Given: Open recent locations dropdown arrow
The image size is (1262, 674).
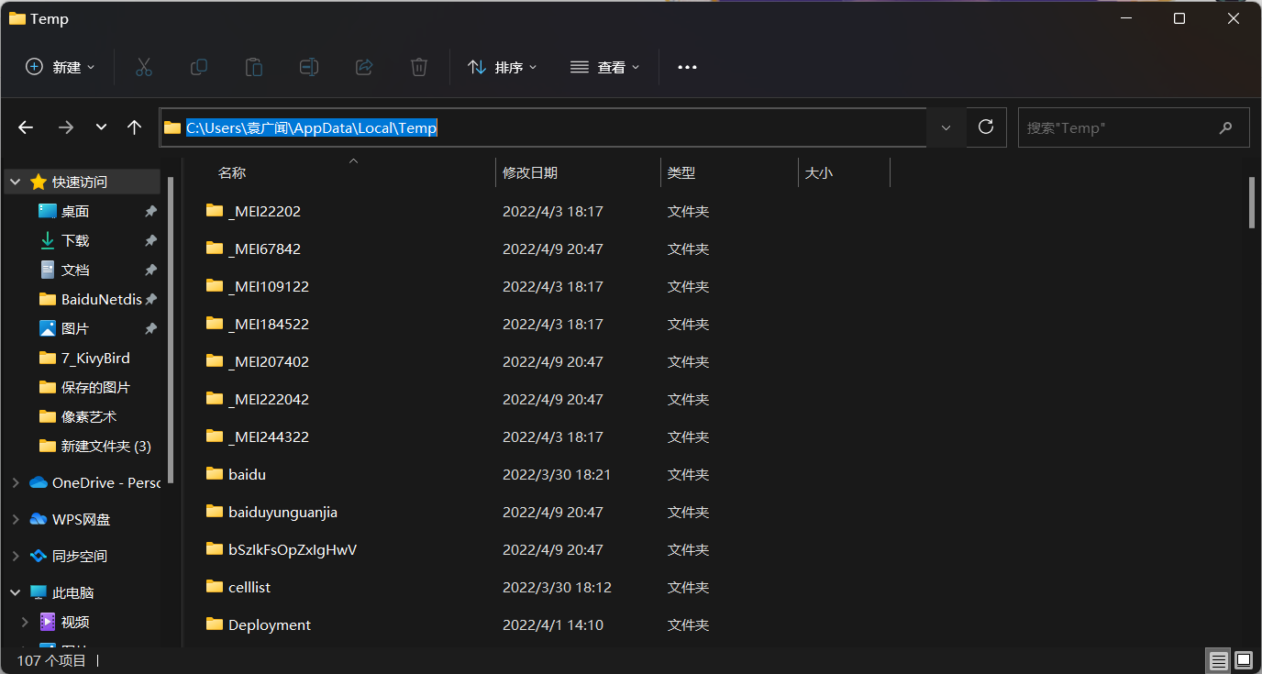Looking at the screenshot, I should [x=101, y=127].
